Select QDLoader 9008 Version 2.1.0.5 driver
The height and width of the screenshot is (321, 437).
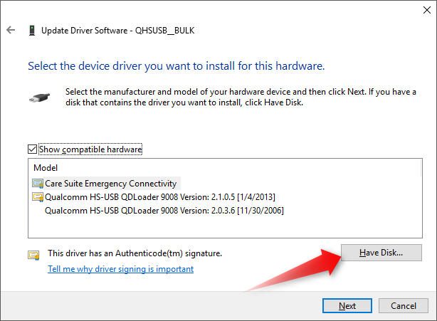coord(160,197)
